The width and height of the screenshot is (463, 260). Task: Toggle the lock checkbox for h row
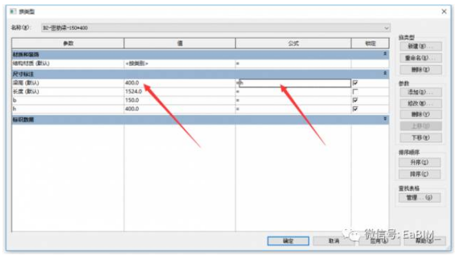click(x=355, y=109)
